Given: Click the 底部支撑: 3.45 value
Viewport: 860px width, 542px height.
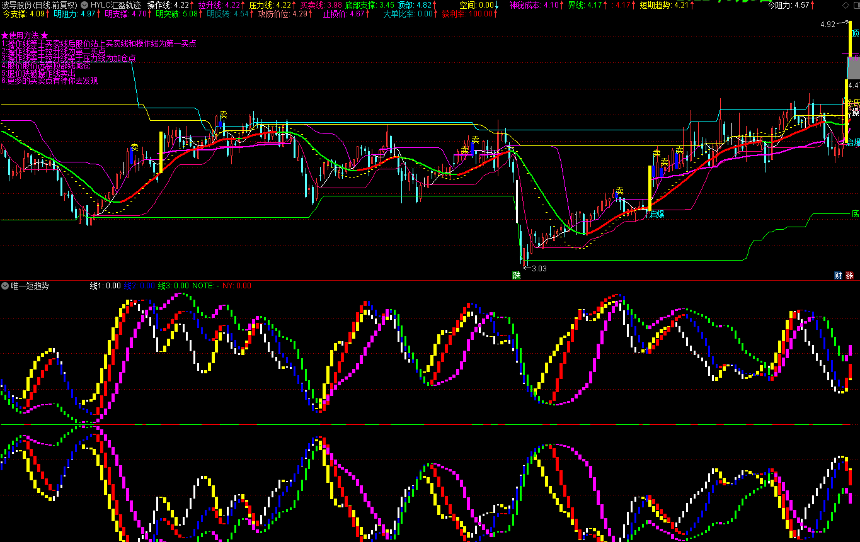Looking at the screenshot, I should click(x=369, y=4).
